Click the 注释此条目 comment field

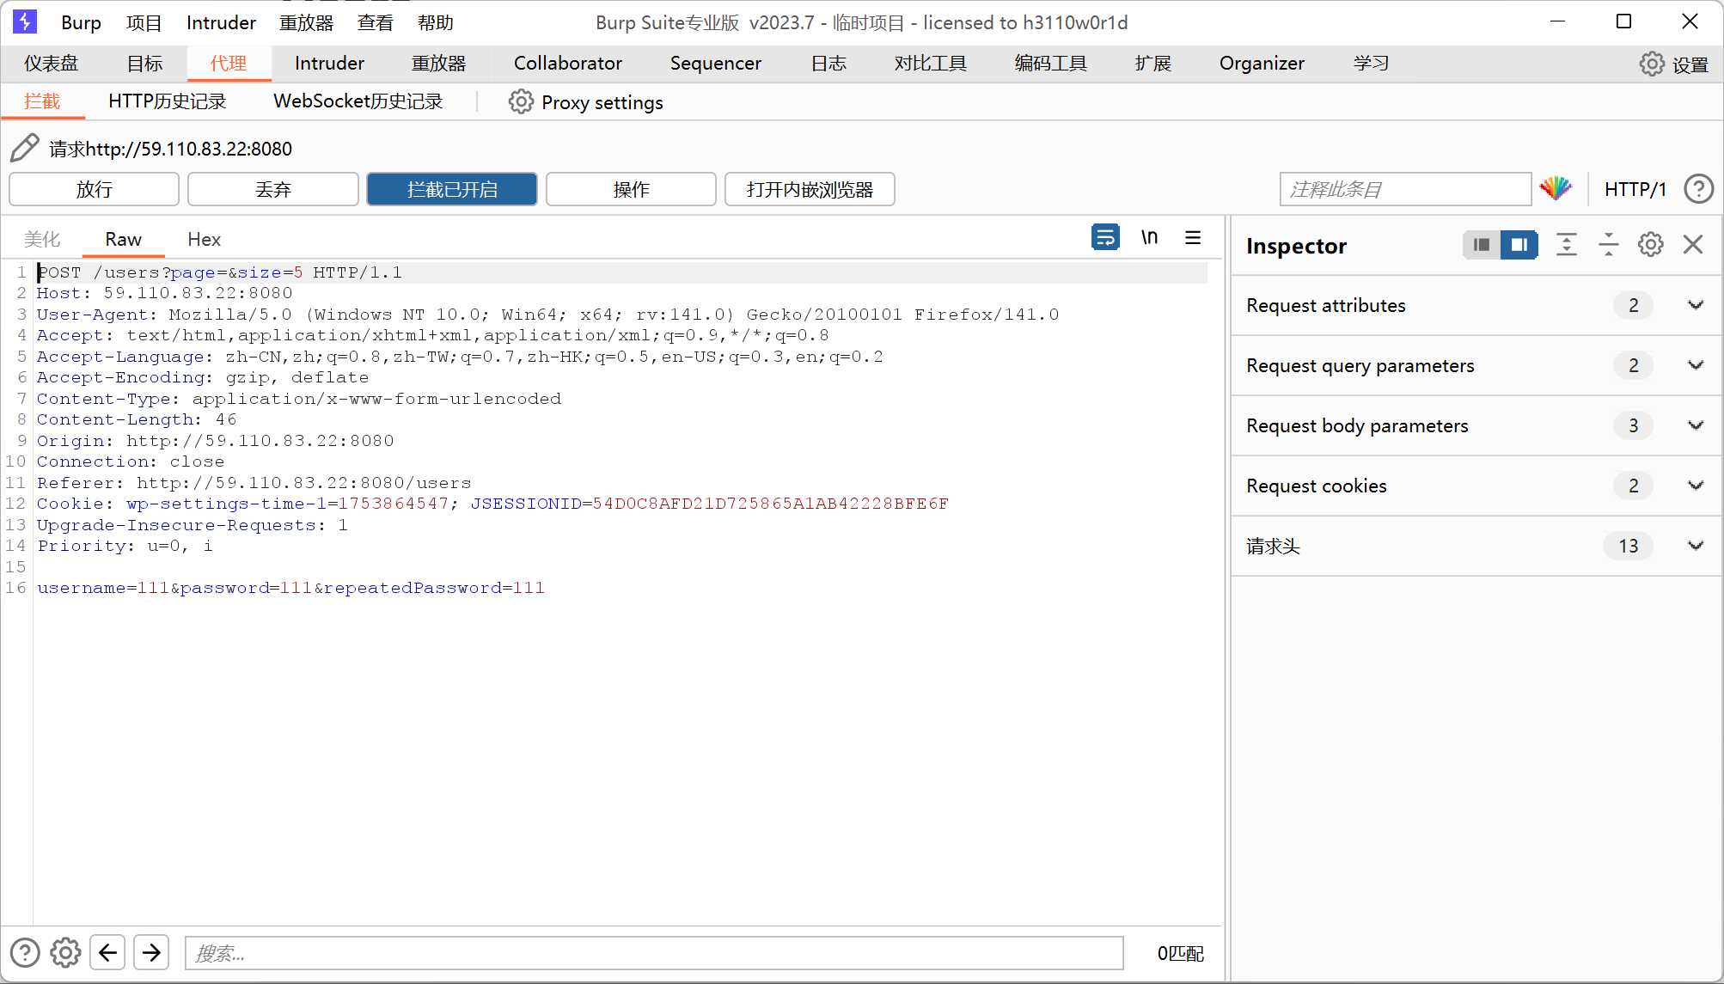1405,189
